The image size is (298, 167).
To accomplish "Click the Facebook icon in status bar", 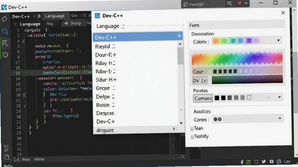I will click(242, 162).
